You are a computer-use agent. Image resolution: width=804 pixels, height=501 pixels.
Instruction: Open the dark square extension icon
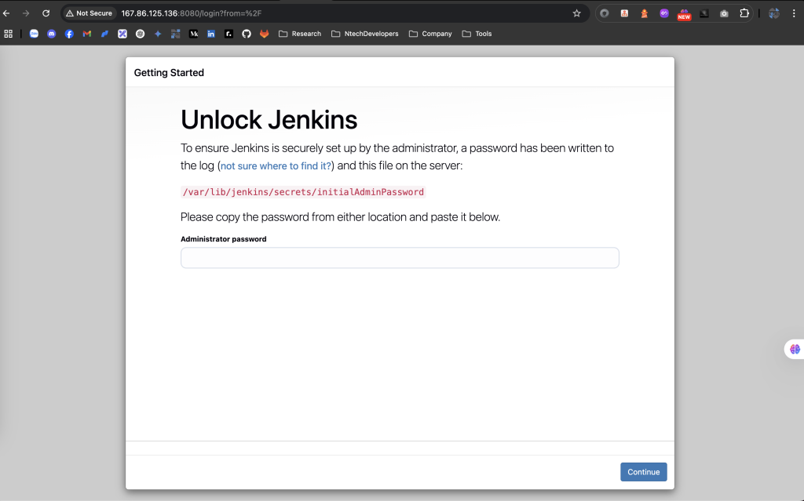(704, 13)
